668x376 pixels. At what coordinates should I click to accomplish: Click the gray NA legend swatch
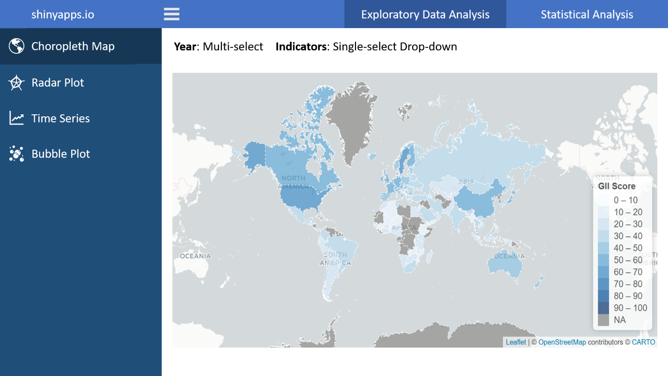coord(603,320)
